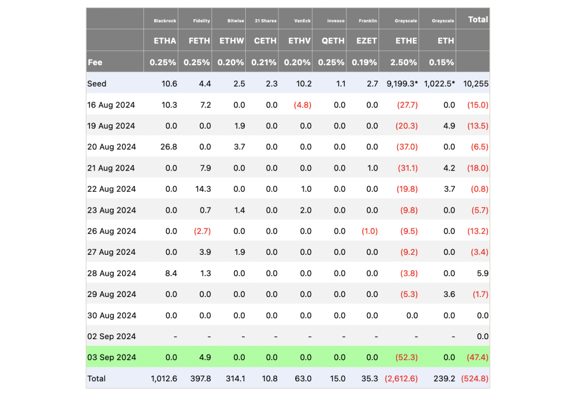Image resolution: width=576 pixels, height=396 pixels.
Task: Select the ETHV ticker cell
Action: coord(299,40)
